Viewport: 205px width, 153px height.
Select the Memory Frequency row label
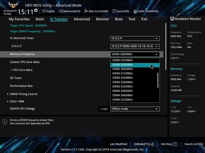pos(22,54)
